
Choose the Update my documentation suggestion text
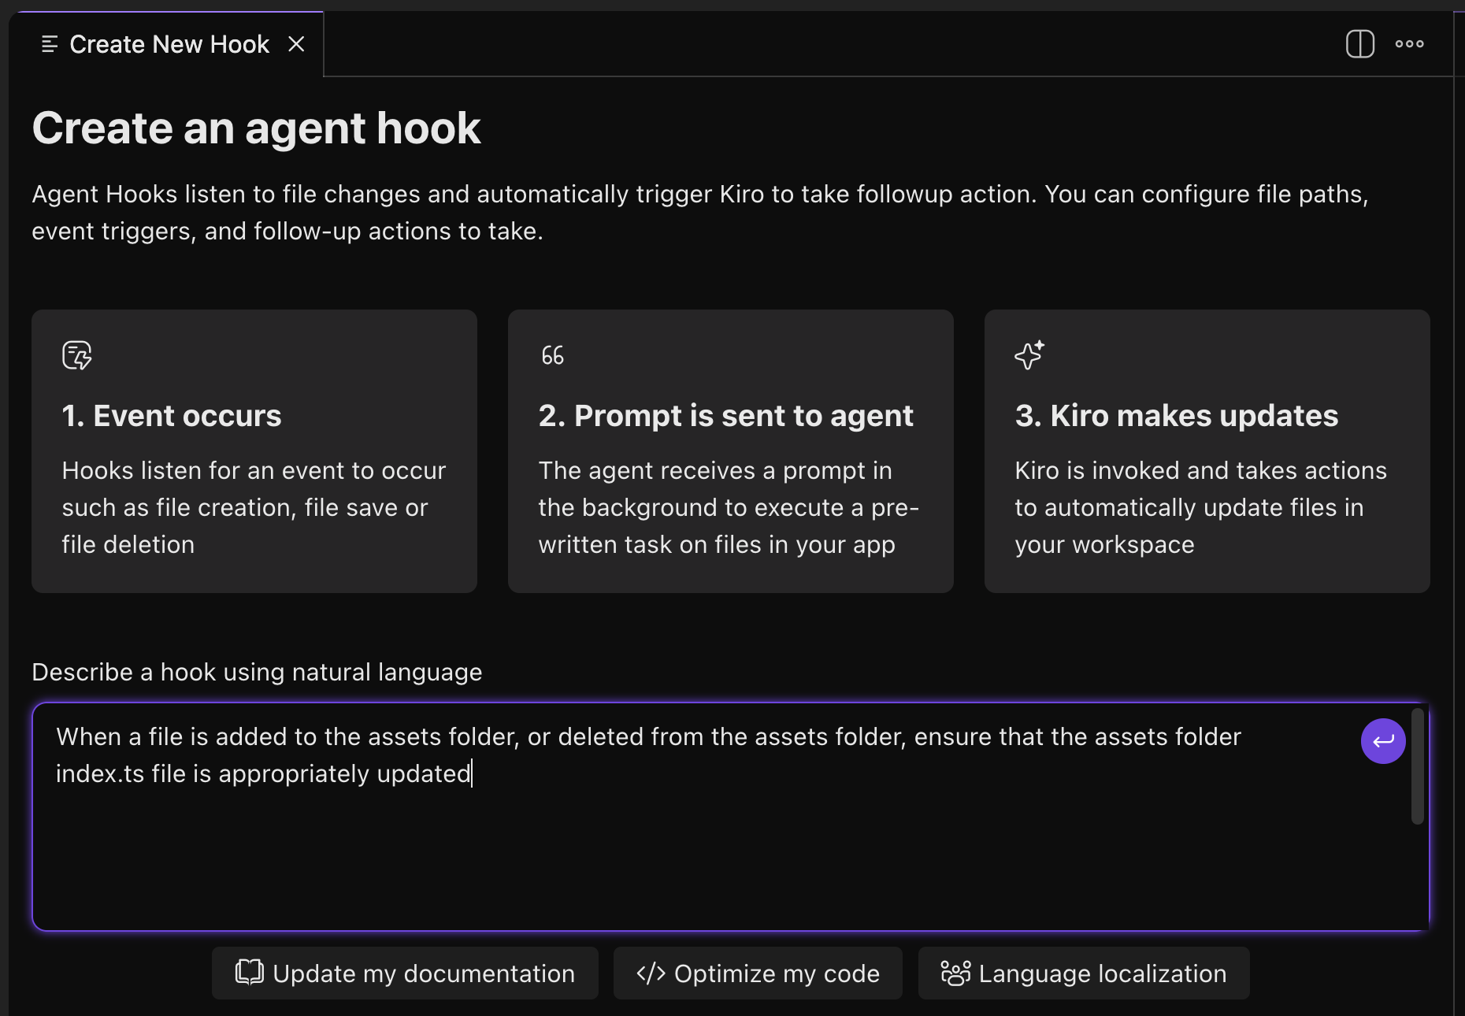point(424,973)
